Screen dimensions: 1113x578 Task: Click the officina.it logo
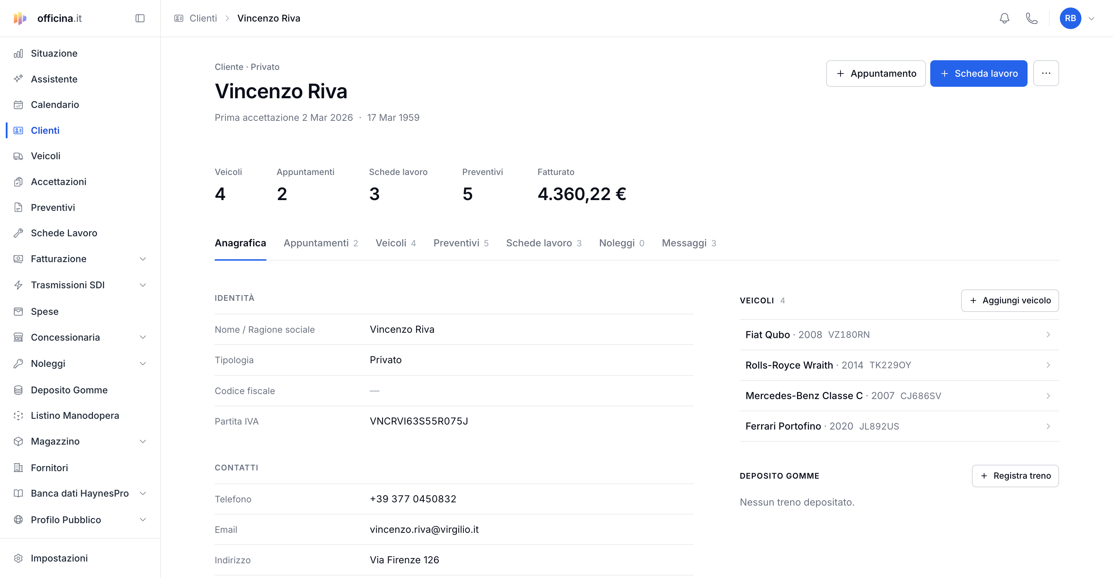pyautogui.click(x=47, y=18)
